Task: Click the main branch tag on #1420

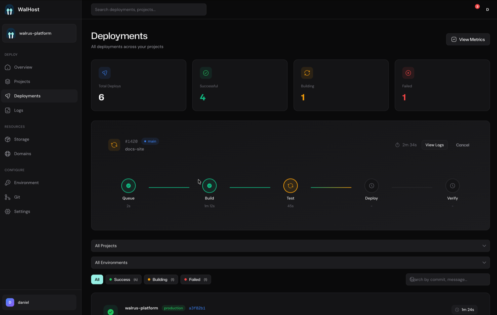Action: (x=150, y=141)
